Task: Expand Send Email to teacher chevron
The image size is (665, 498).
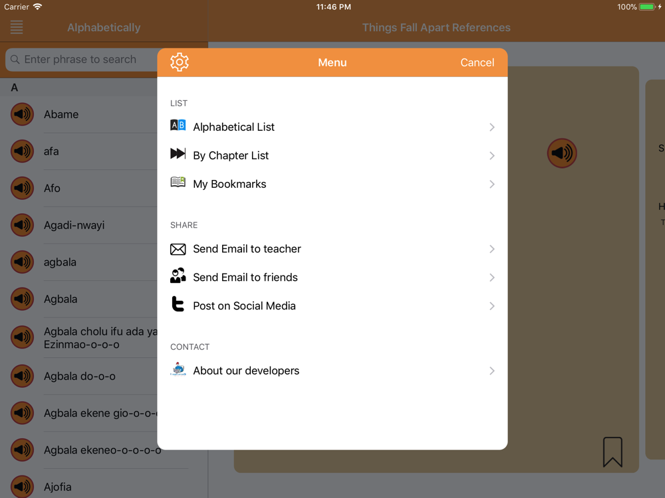Action: pos(492,249)
